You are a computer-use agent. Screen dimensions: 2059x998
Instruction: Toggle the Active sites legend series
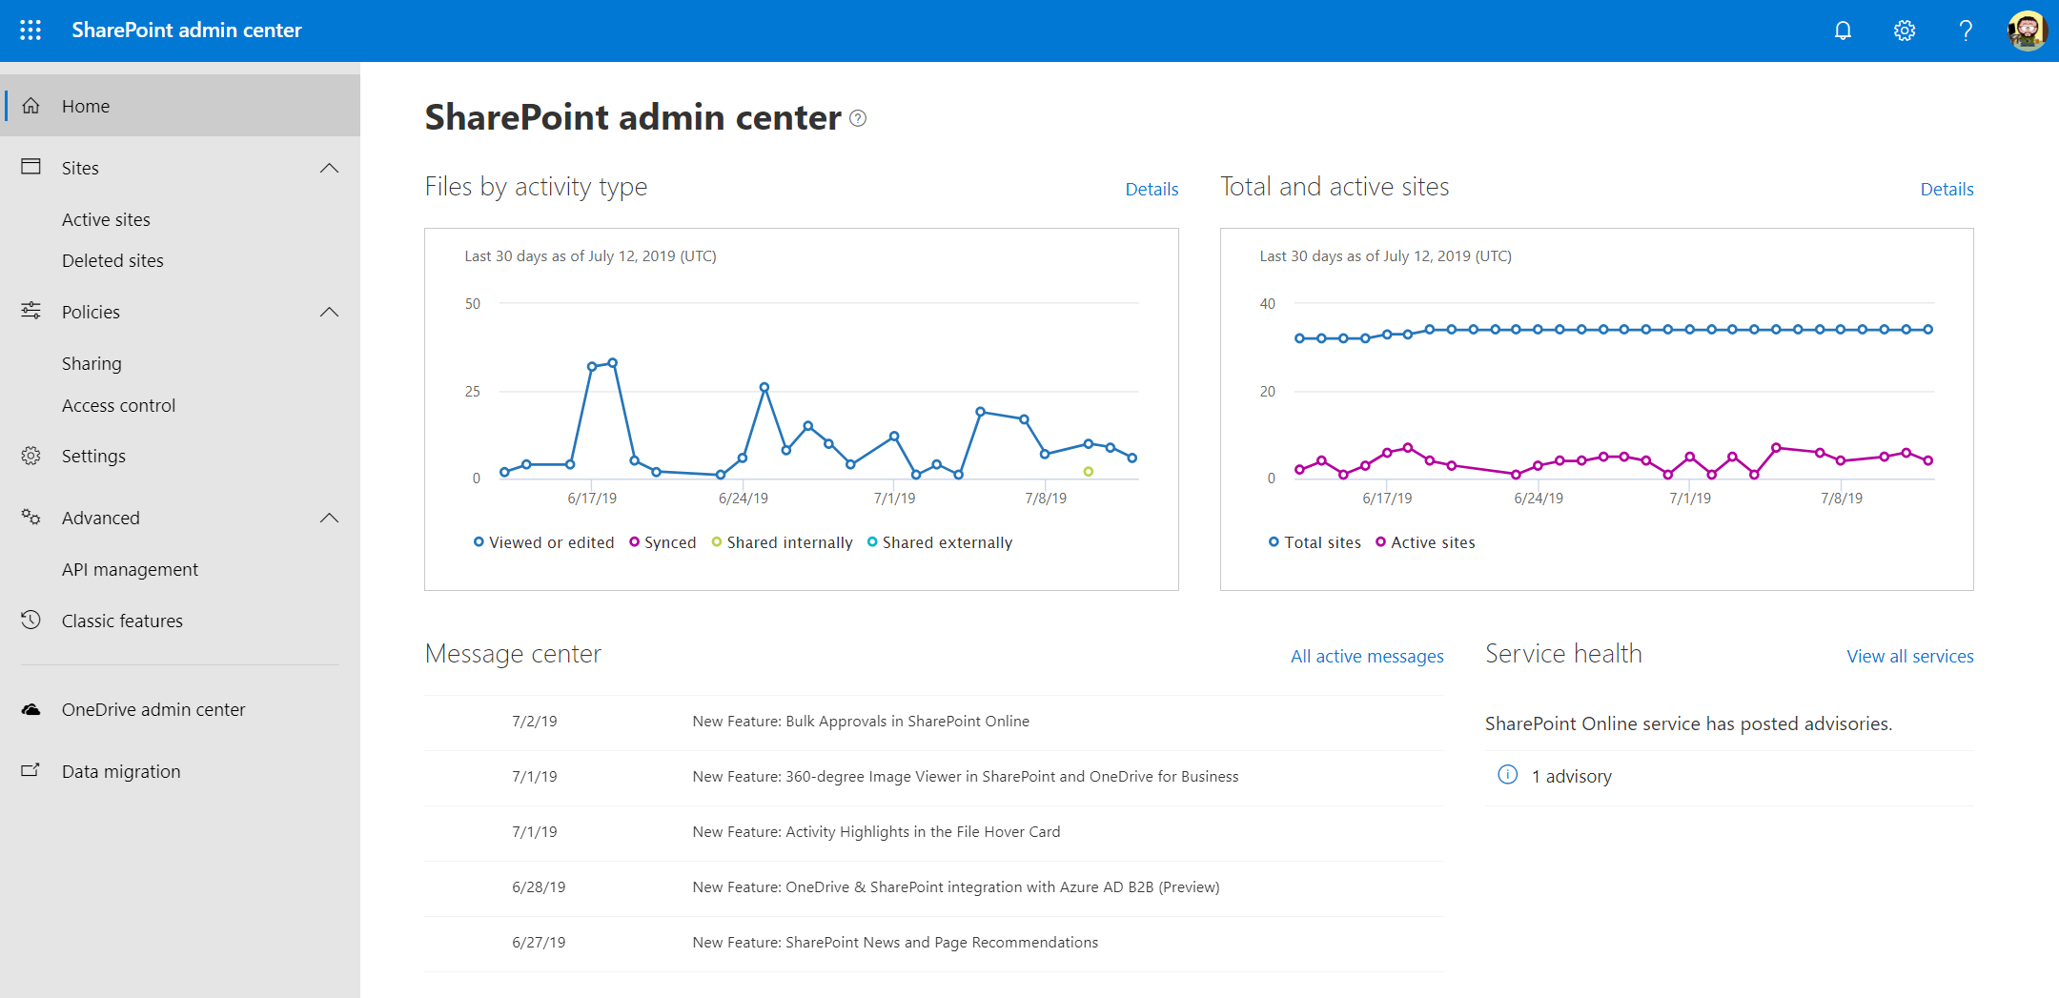click(x=1425, y=542)
